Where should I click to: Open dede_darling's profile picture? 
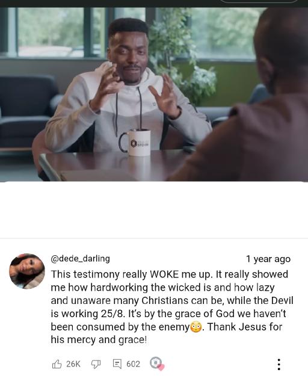pyautogui.click(x=27, y=271)
